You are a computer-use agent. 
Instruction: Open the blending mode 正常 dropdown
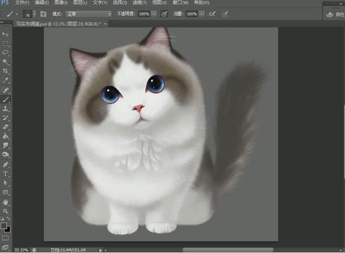pyautogui.click(x=89, y=13)
